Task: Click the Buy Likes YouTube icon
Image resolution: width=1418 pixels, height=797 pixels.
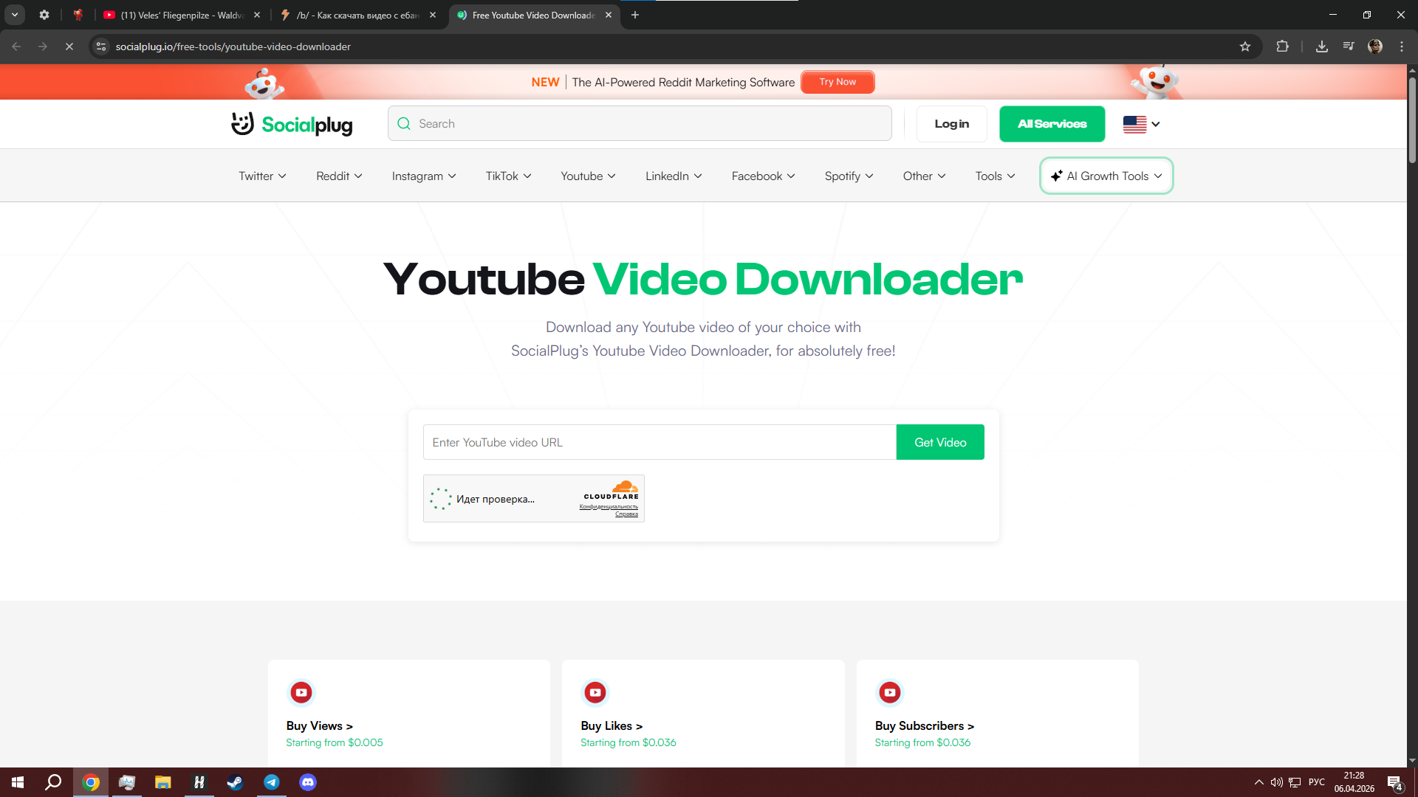Action: click(x=595, y=692)
